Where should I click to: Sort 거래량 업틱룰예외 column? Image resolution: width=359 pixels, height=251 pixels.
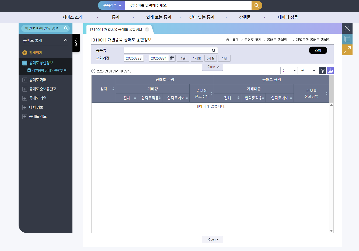click(x=187, y=98)
